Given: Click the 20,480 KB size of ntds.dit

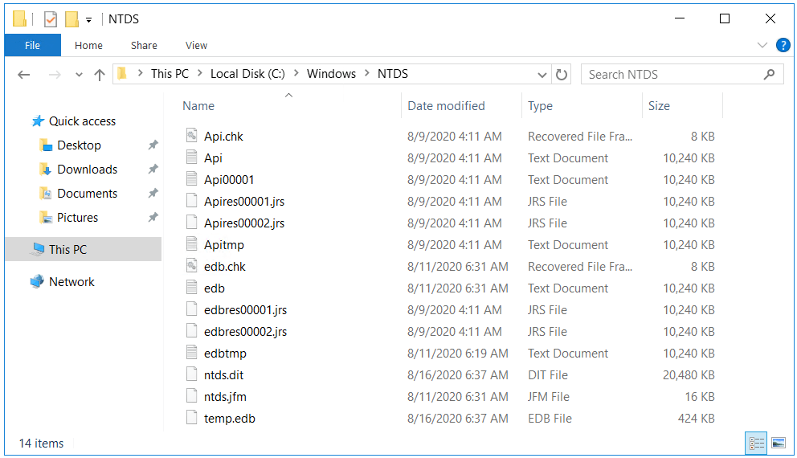Looking at the screenshot, I should tap(689, 375).
